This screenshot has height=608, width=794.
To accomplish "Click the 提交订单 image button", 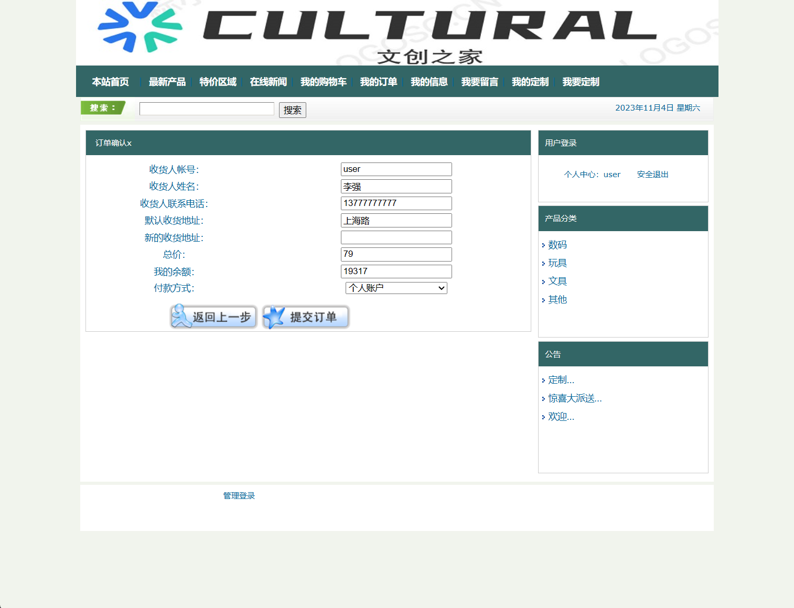I will point(305,317).
